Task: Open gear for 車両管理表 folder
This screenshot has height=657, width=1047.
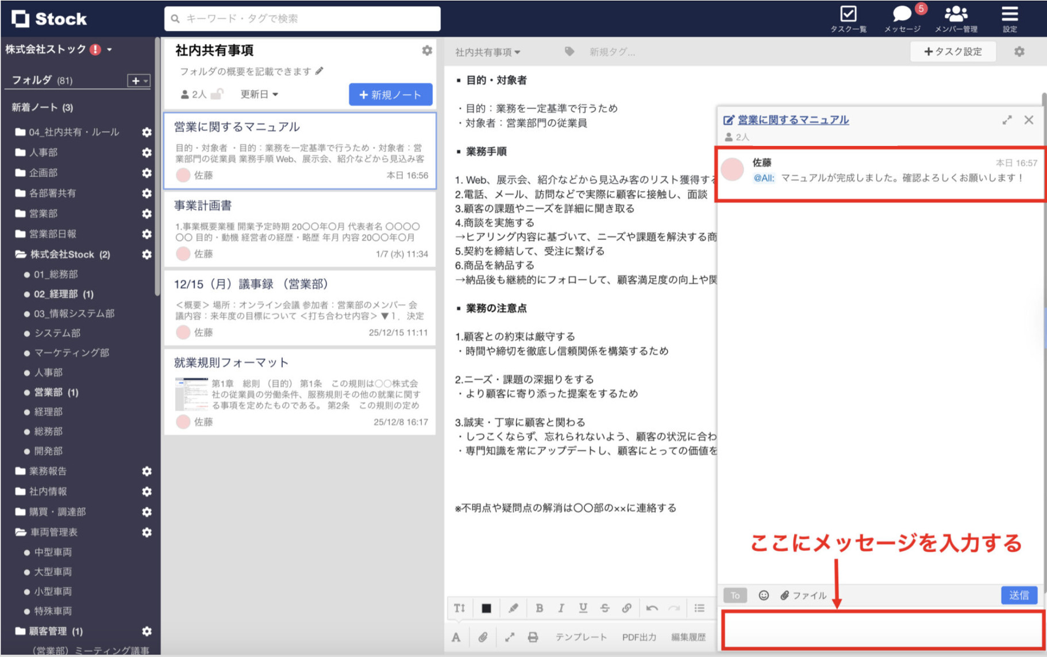Action: [x=147, y=532]
